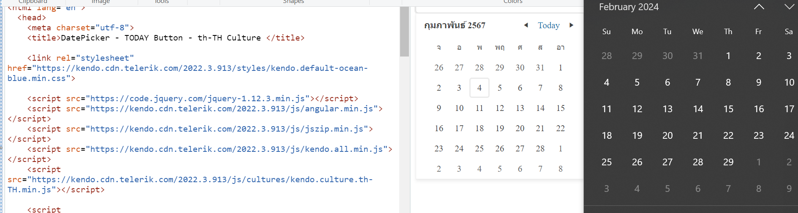Click day 19 in the Thai calendar
The height and width of the screenshot is (213, 798).
pyautogui.click(x=499, y=128)
